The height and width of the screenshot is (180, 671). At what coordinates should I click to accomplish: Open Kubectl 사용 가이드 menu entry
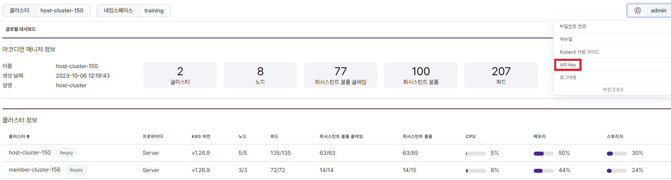(579, 52)
